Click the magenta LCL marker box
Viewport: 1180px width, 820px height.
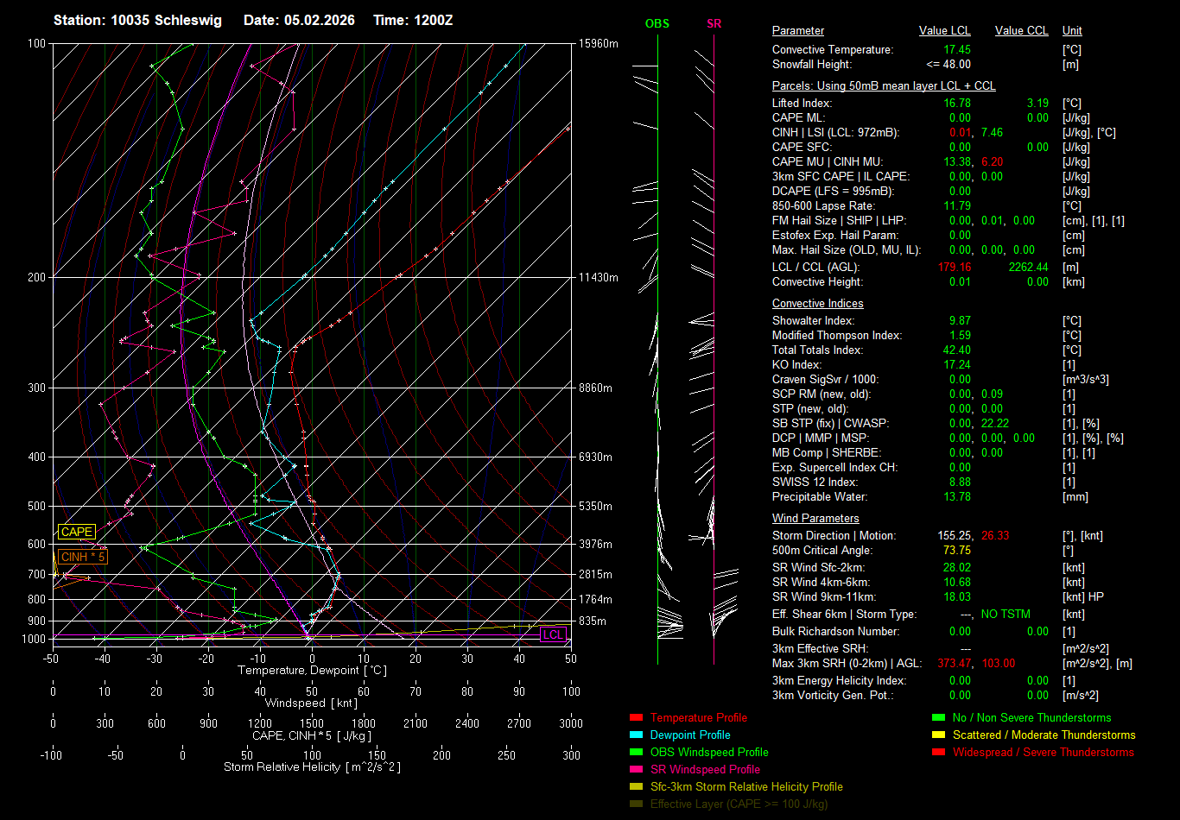tap(552, 634)
